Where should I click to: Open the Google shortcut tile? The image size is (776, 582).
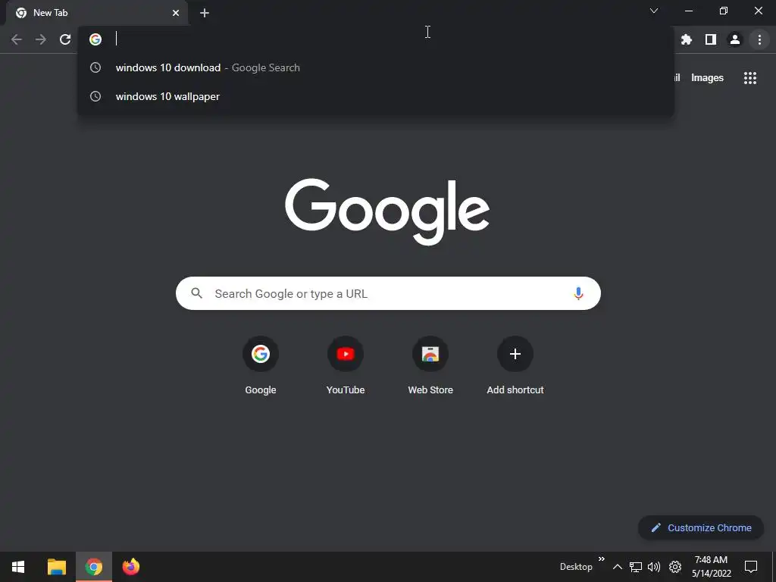click(261, 366)
